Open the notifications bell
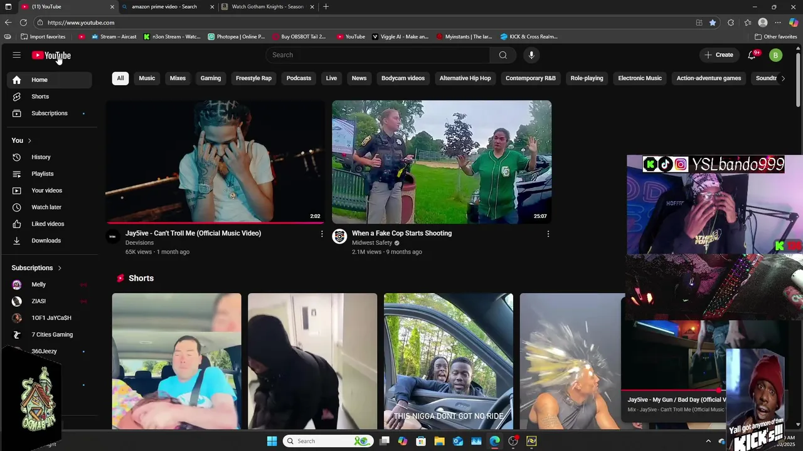 (752, 55)
